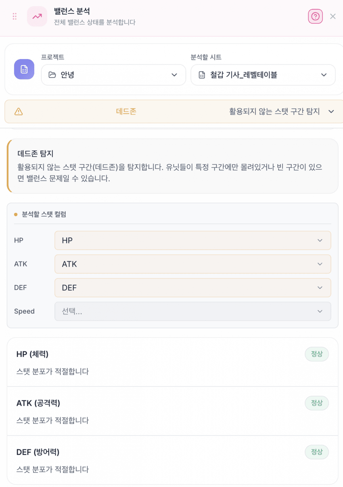This screenshot has width=343, height=487.
Task: Click the 데드존 탐지 description card
Action: [x=173, y=166]
